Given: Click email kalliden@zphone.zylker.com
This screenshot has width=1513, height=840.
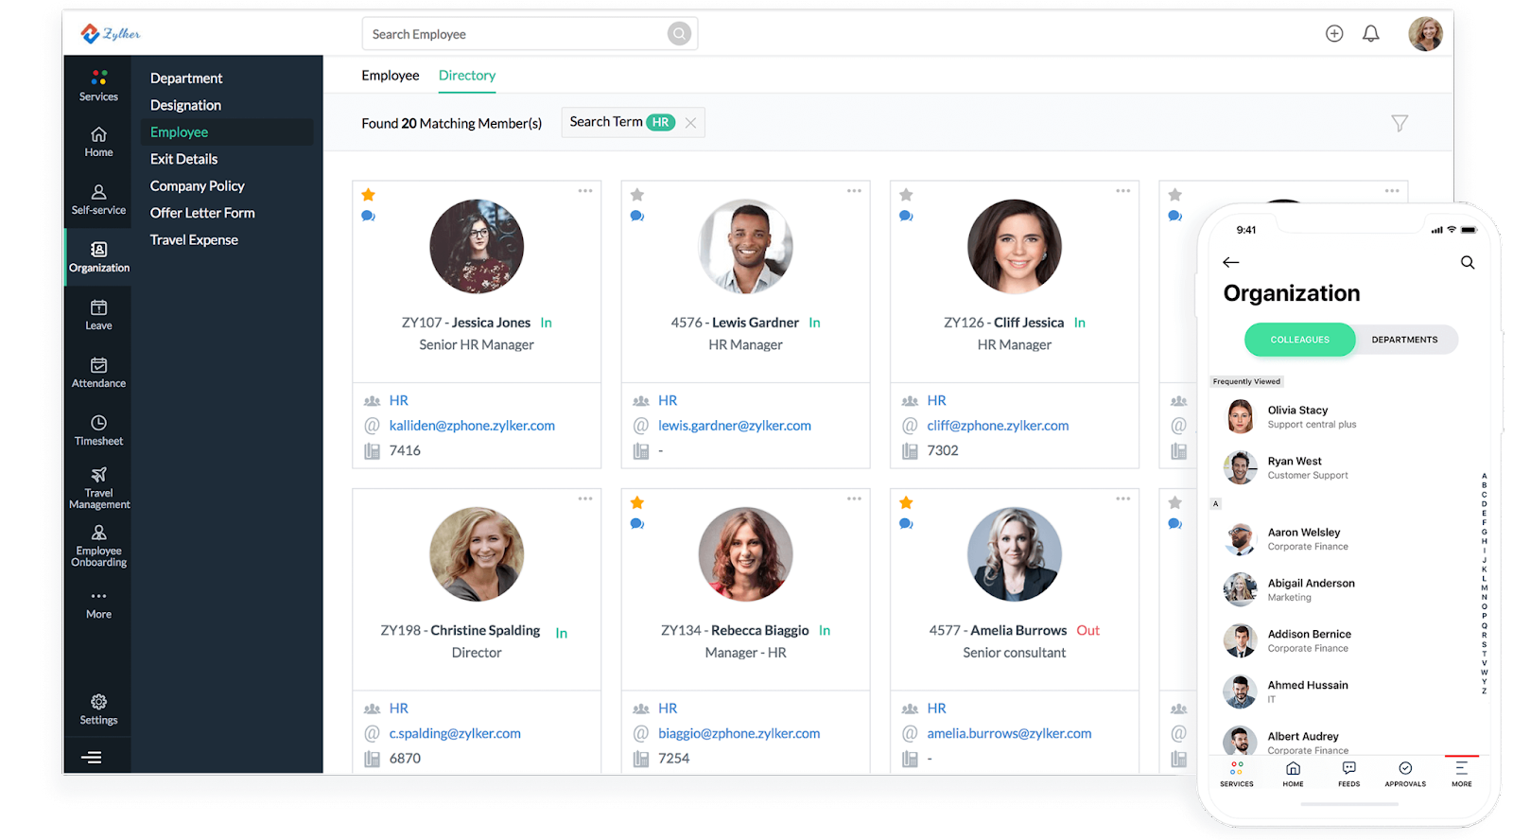Looking at the screenshot, I should pos(472,426).
